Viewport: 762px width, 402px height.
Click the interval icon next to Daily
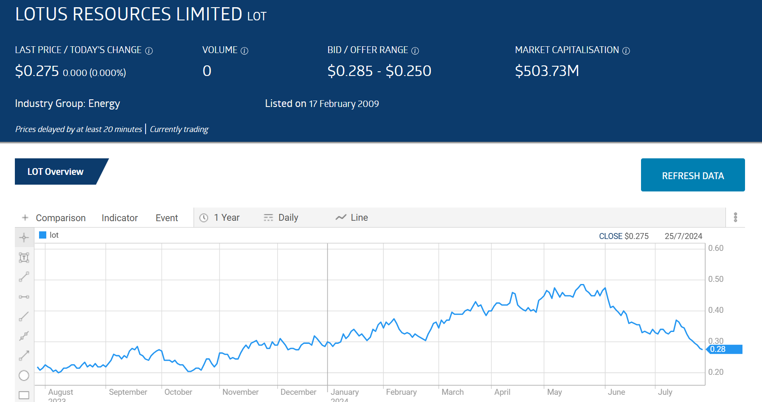268,218
